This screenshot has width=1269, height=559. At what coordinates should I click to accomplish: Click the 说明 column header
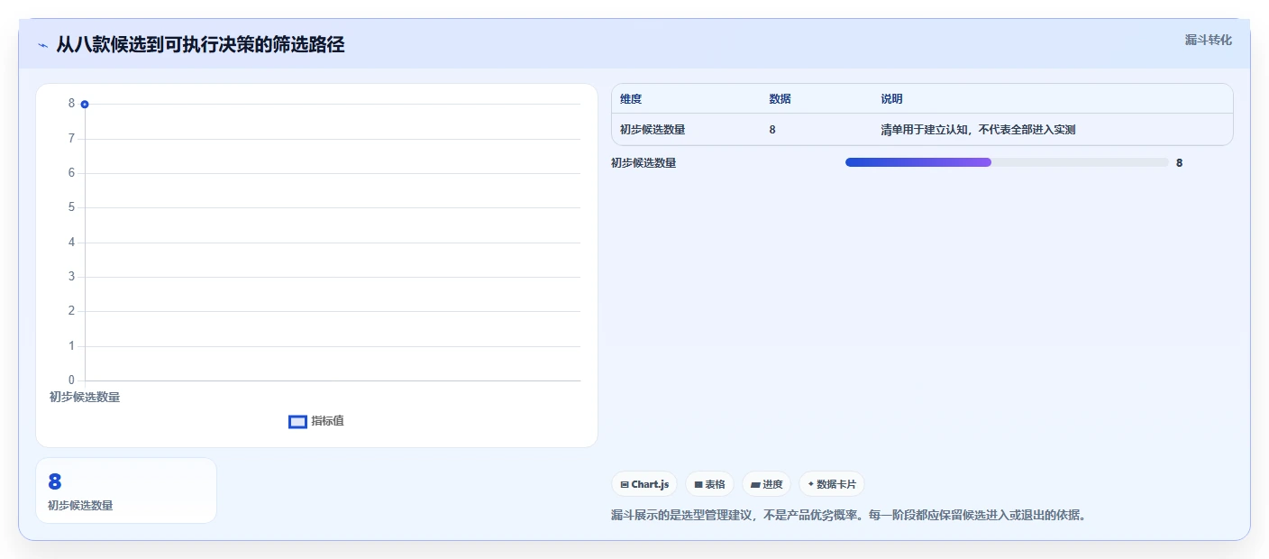coord(891,99)
